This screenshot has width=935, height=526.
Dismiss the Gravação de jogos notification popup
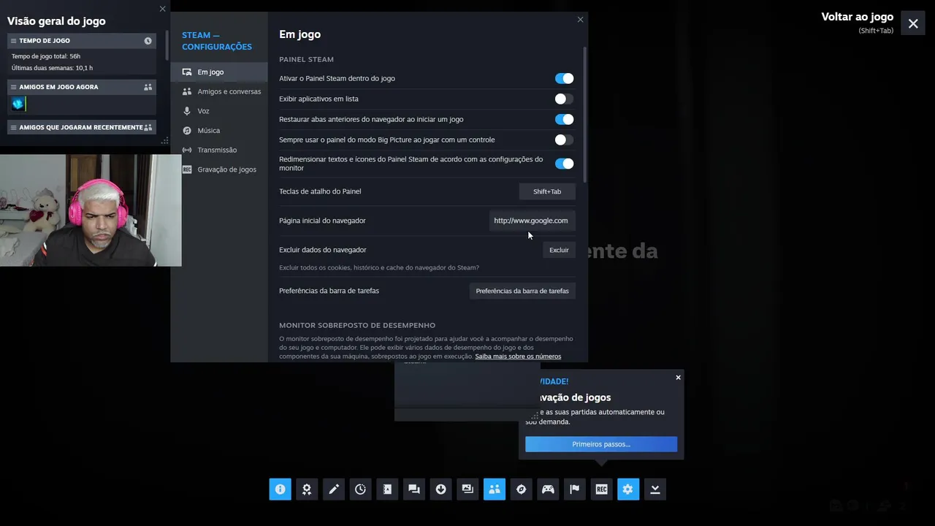point(678,378)
